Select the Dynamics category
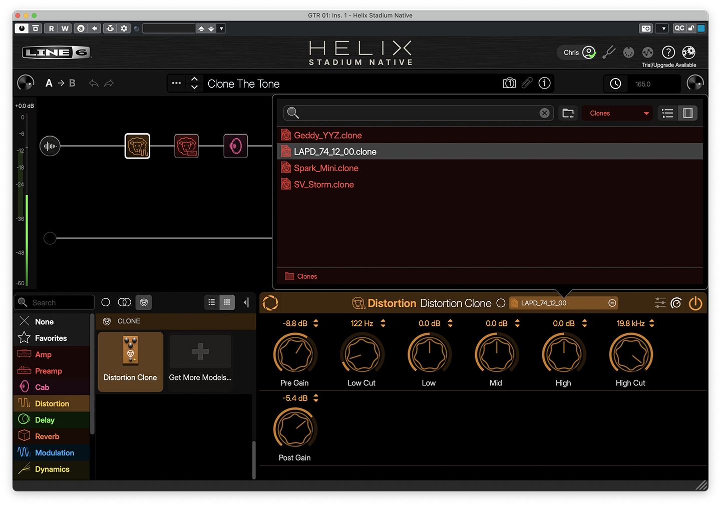721x506 pixels. pos(51,469)
